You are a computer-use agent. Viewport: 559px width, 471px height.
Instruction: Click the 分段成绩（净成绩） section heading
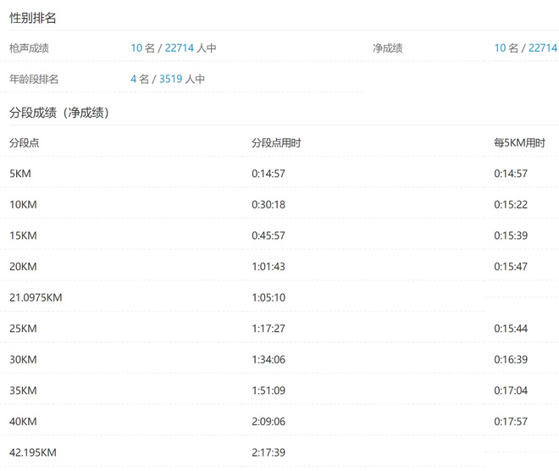[x=59, y=112]
